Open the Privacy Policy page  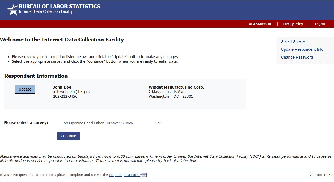pyautogui.click(x=293, y=24)
